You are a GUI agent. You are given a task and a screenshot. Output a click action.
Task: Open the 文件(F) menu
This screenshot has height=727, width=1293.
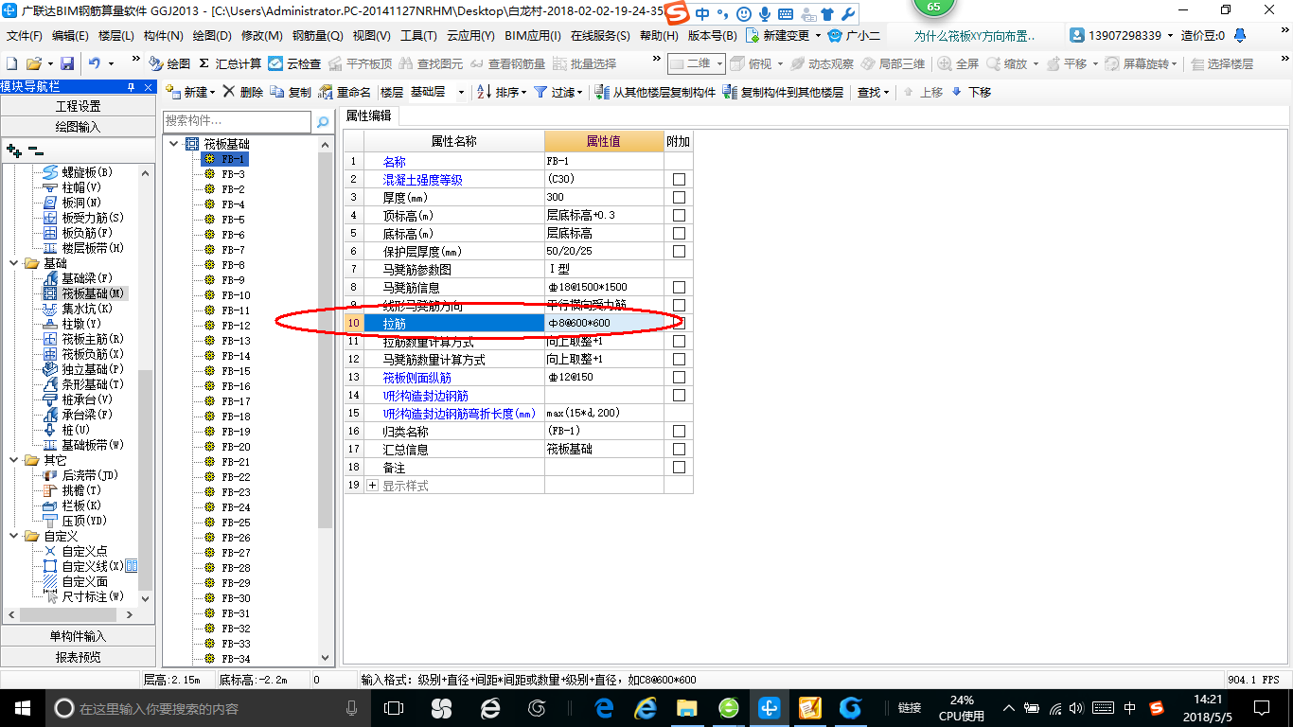click(25, 36)
